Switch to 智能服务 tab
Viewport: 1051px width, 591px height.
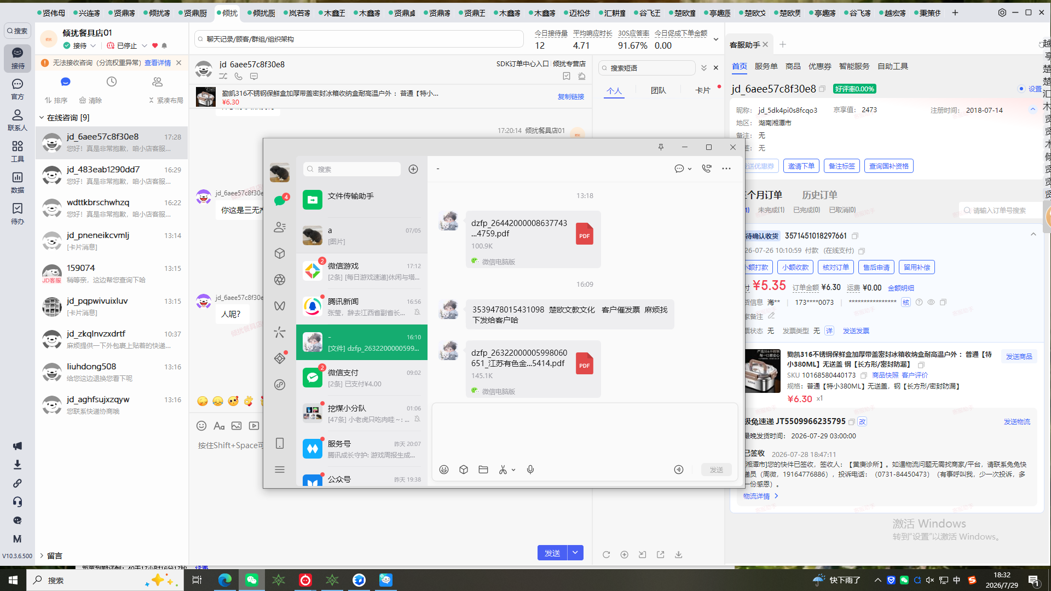pyautogui.click(x=854, y=66)
